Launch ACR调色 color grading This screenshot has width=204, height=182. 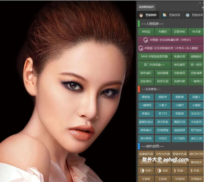pos(179,138)
